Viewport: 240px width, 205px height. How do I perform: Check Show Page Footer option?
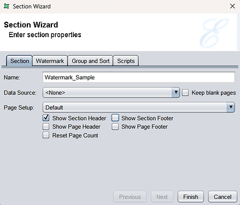pos(115,126)
